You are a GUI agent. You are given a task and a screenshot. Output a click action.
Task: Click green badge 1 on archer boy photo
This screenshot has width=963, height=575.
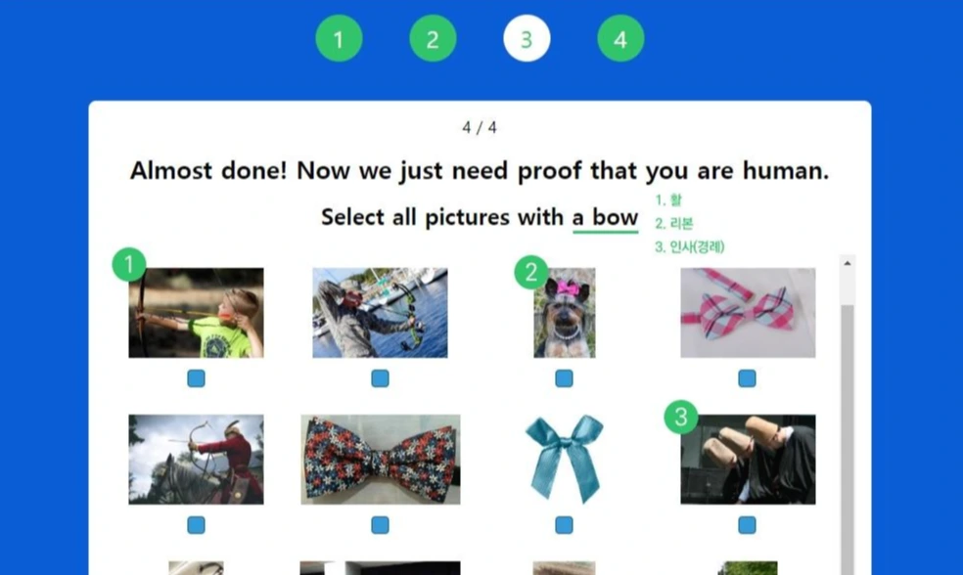[129, 264]
